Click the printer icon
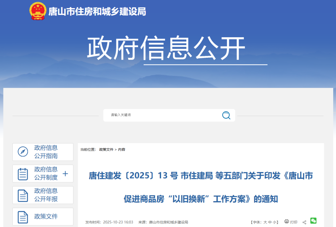Viewport: 336px width, 227px height. (286, 222)
